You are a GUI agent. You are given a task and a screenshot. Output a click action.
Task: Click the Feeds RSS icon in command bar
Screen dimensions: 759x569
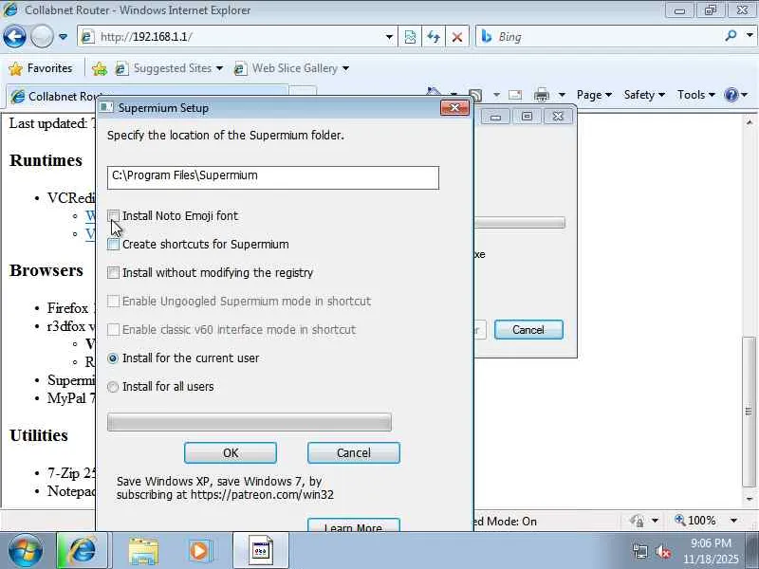pyautogui.click(x=475, y=95)
